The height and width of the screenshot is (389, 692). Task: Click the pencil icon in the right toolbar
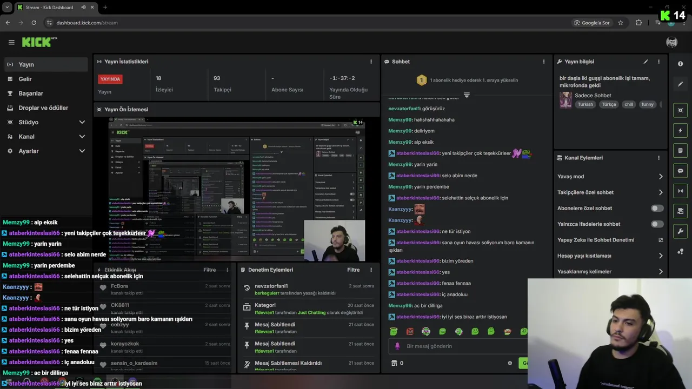680,84
